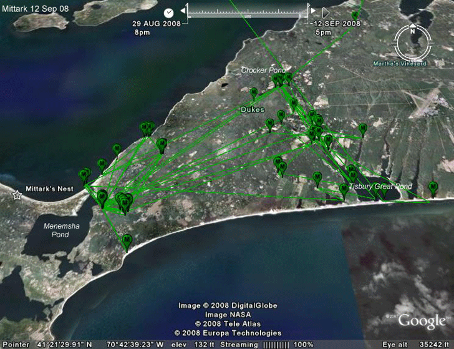Click the Crocker Pond label

[x=263, y=70]
